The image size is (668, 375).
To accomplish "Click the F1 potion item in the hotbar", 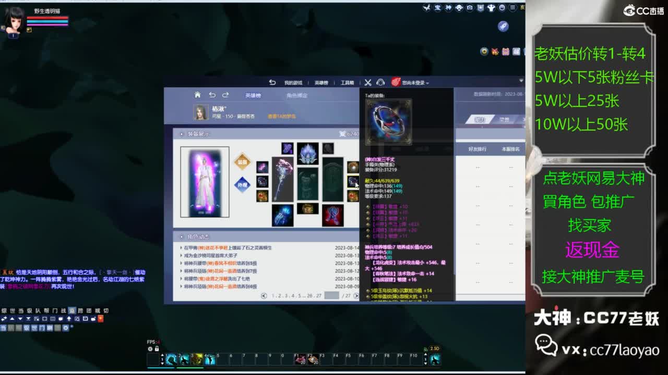I will (299, 359).
